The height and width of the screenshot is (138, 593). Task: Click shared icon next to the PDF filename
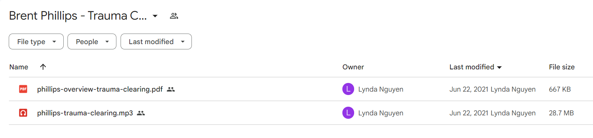(171, 89)
